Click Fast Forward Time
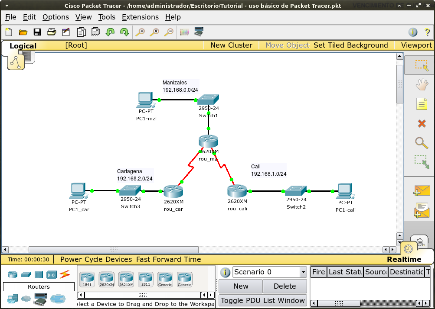This screenshot has height=309, width=435. click(x=169, y=259)
